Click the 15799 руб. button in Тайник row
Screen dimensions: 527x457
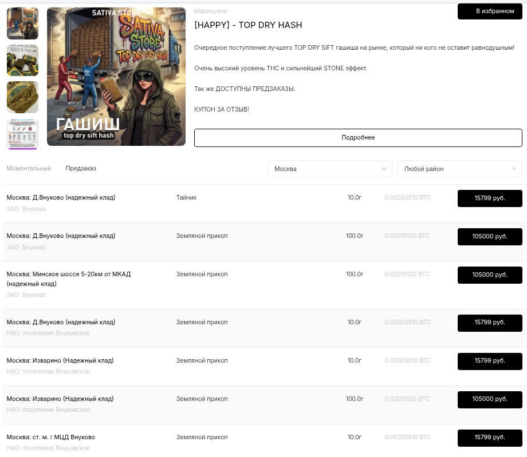coord(490,198)
